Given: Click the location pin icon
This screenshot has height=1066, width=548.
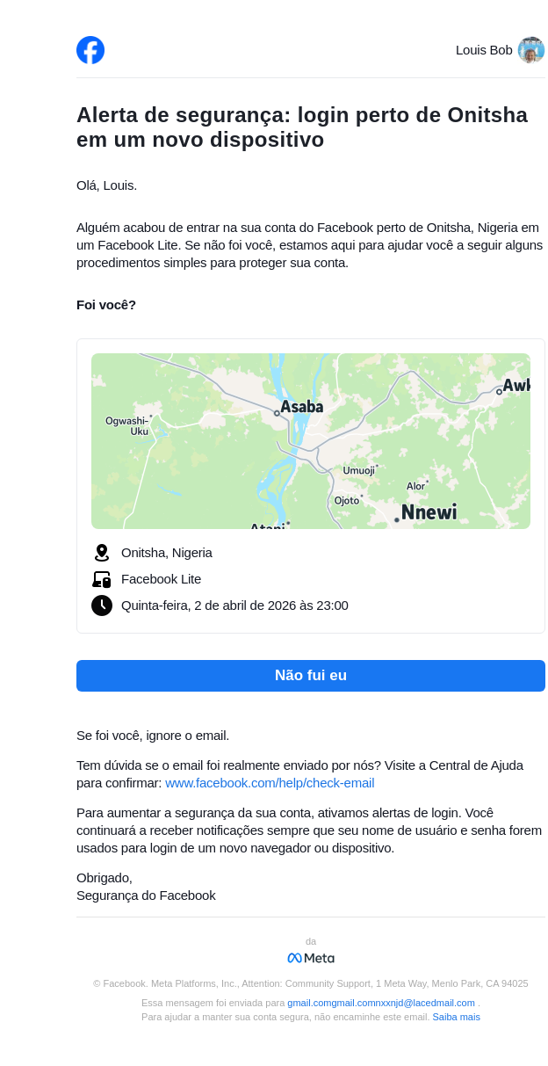Looking at the screenshot, I should [x=102, y=553].
